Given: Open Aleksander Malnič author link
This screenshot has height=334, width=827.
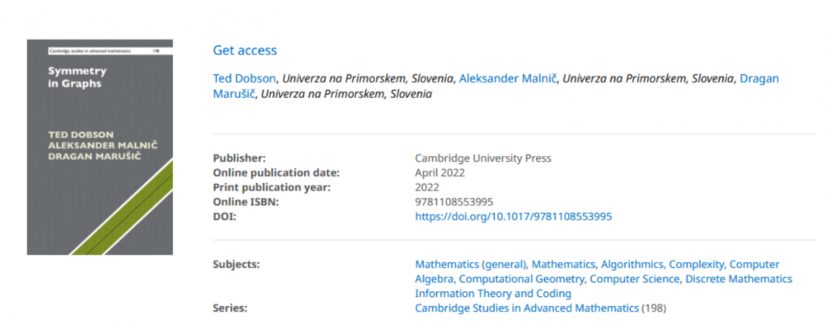Looking at the screenshot, I should click(509, 78).
